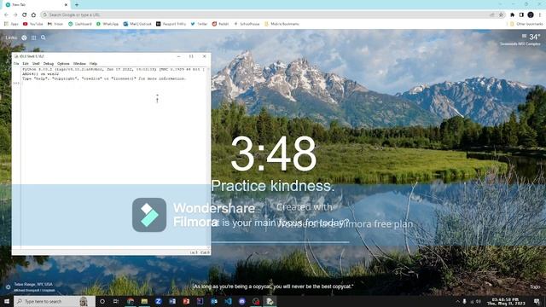The height and width of the screenshot is (307, 546).
Task: Select the New Tab browser tab
Action: [x=35, y=5]
